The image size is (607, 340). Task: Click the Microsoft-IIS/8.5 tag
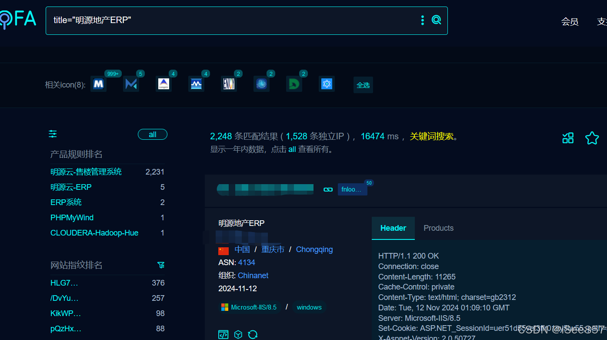250,307
